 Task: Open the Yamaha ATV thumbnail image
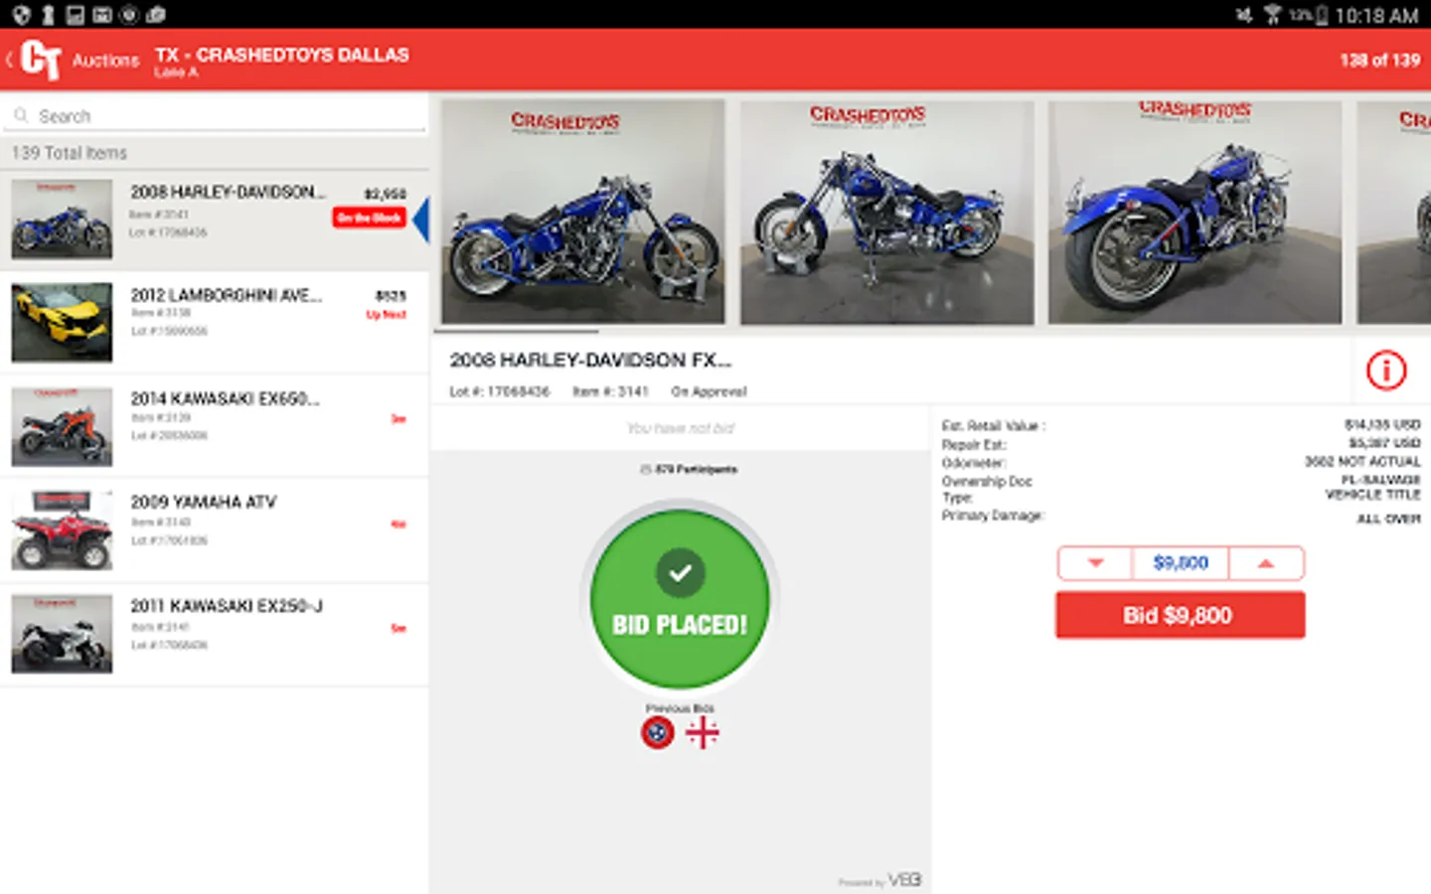point(62,530)
